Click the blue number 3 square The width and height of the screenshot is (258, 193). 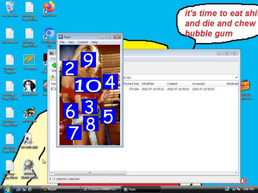point(89,106)
